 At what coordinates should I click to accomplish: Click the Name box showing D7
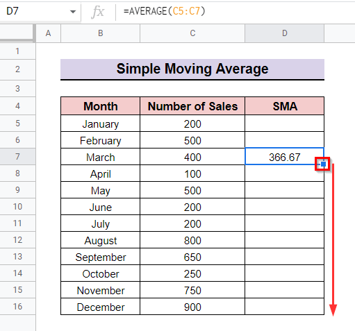pyautogui.click(x=40, y=11)
